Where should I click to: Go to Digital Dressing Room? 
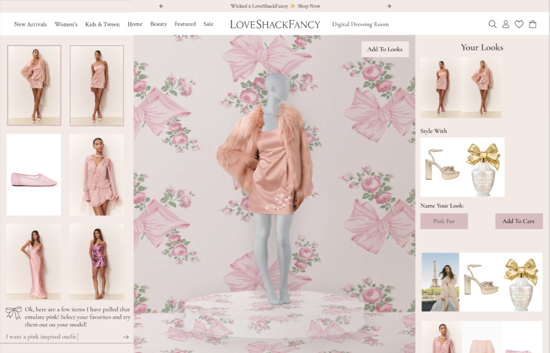[360, 24]
